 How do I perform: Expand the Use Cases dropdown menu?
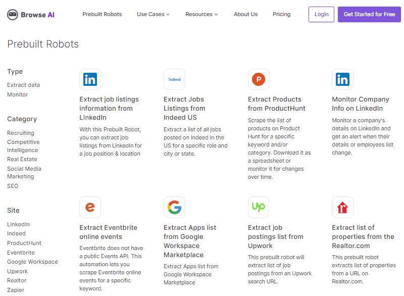tap(153, 15)
